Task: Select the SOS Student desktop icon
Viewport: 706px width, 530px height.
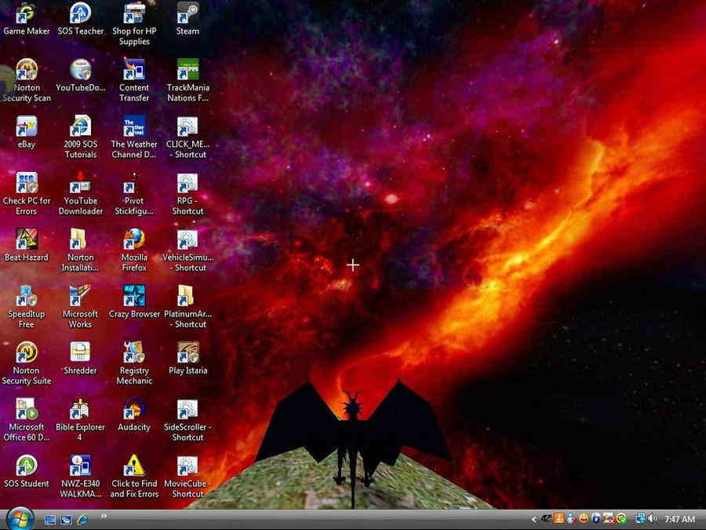Action: pos(26,472)
